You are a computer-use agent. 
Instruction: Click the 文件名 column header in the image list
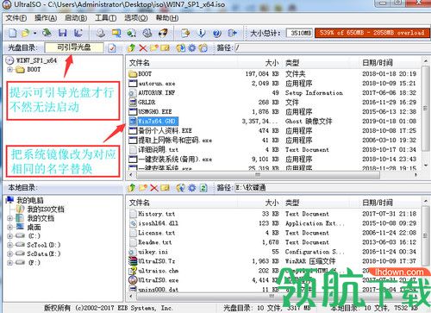point(182,63)
